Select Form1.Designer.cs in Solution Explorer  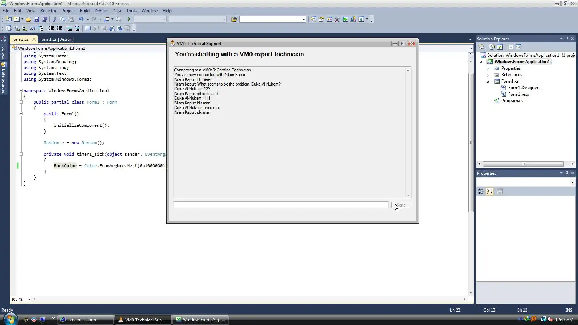526,88
